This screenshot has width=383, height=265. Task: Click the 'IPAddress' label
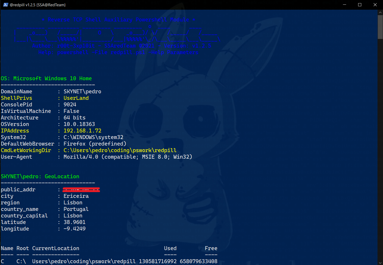pyautogui.click(x=15, y=131)
